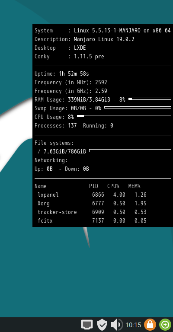Click the MEM% column header
The width and height of the screenshot is (173, 332).
(x=134, y=186)
